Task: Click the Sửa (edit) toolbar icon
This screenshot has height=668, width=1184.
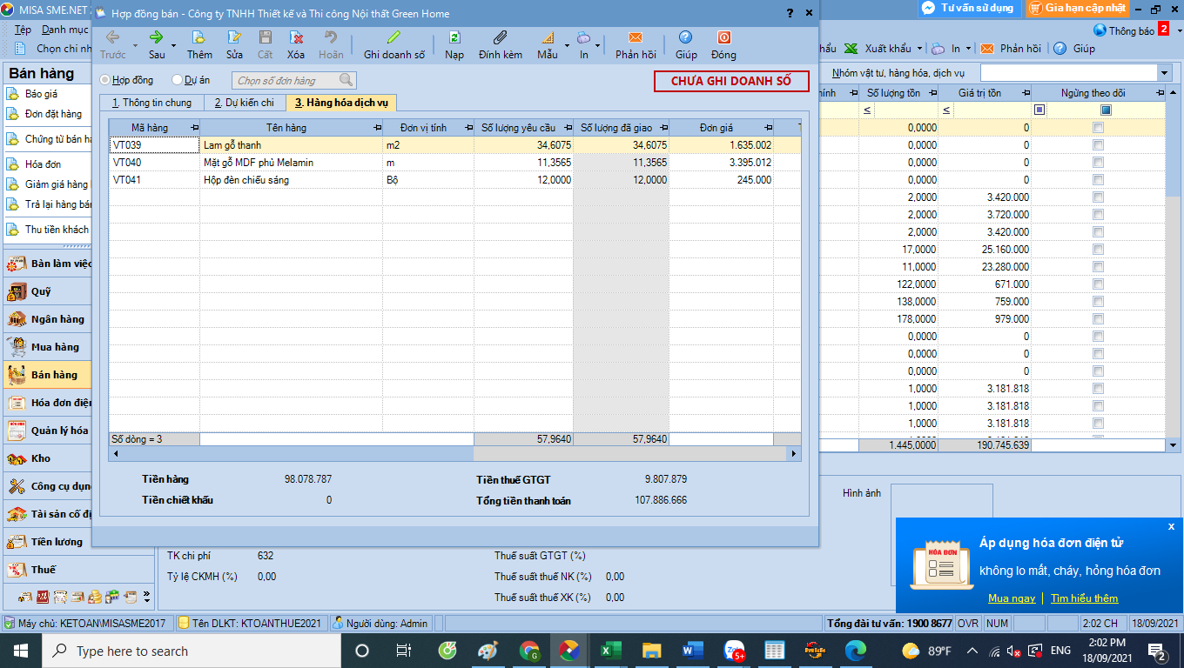Action: 234,38
